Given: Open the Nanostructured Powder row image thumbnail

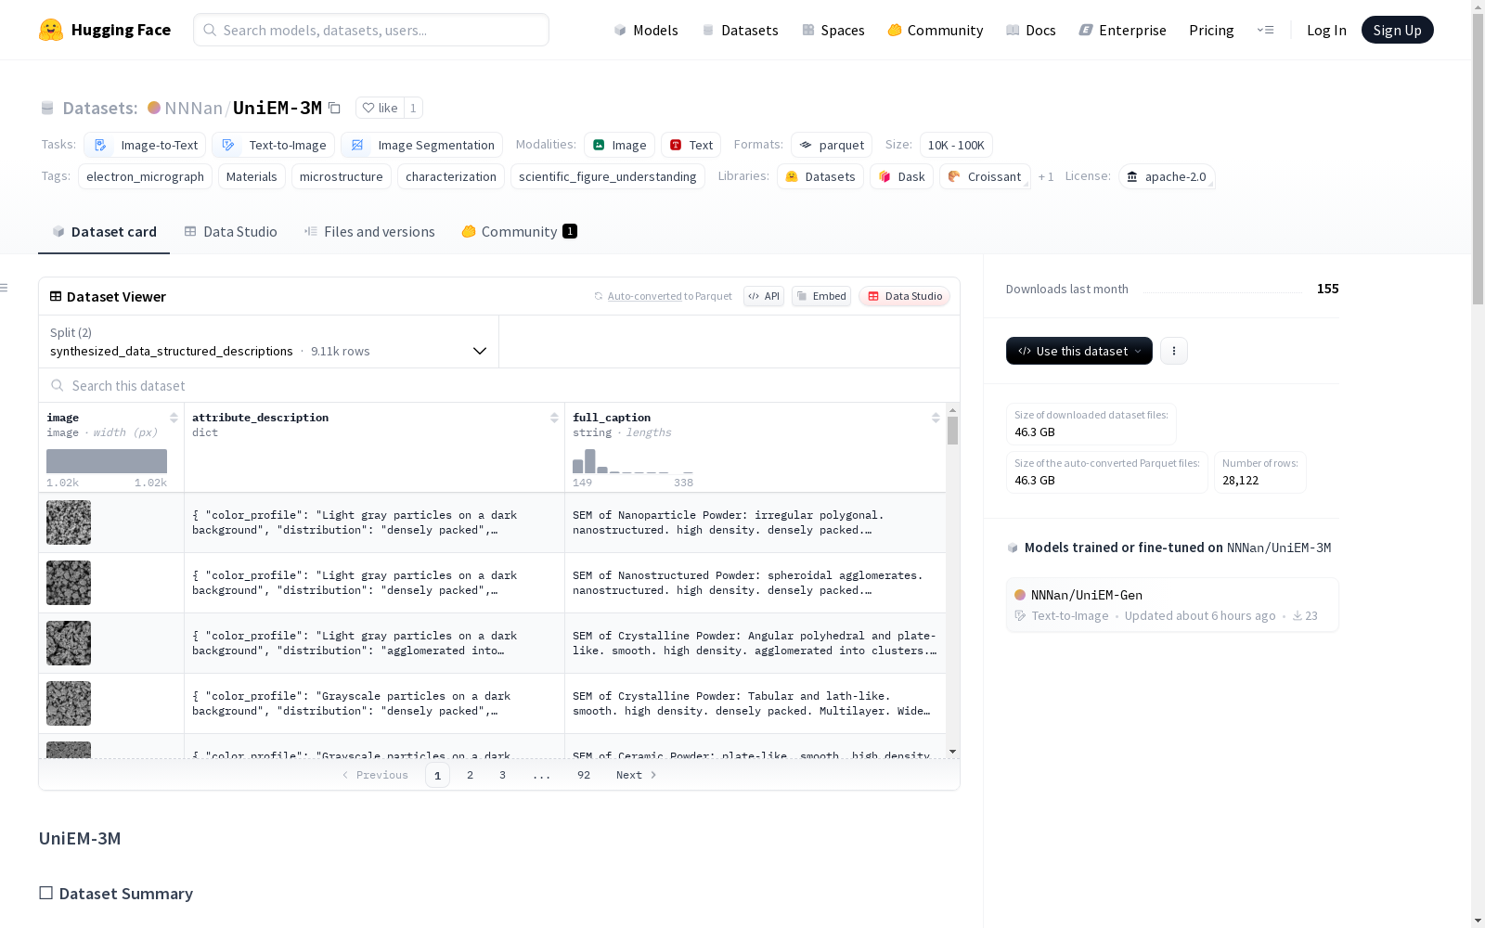Looking at the screenshot, I should [x=69, y=583].
